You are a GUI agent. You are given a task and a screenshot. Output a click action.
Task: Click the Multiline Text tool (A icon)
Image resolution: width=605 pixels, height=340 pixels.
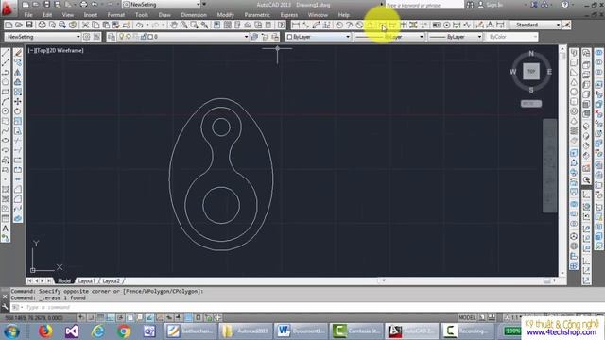pos(6,229)
